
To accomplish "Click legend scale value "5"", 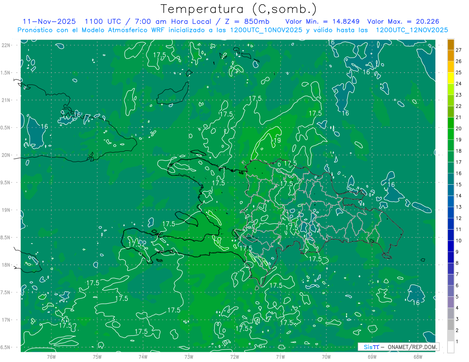I will tap(457, 296).
